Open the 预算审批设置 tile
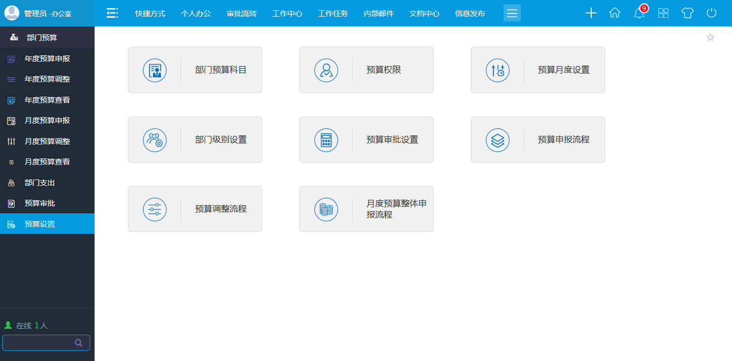 click(366, 140)
